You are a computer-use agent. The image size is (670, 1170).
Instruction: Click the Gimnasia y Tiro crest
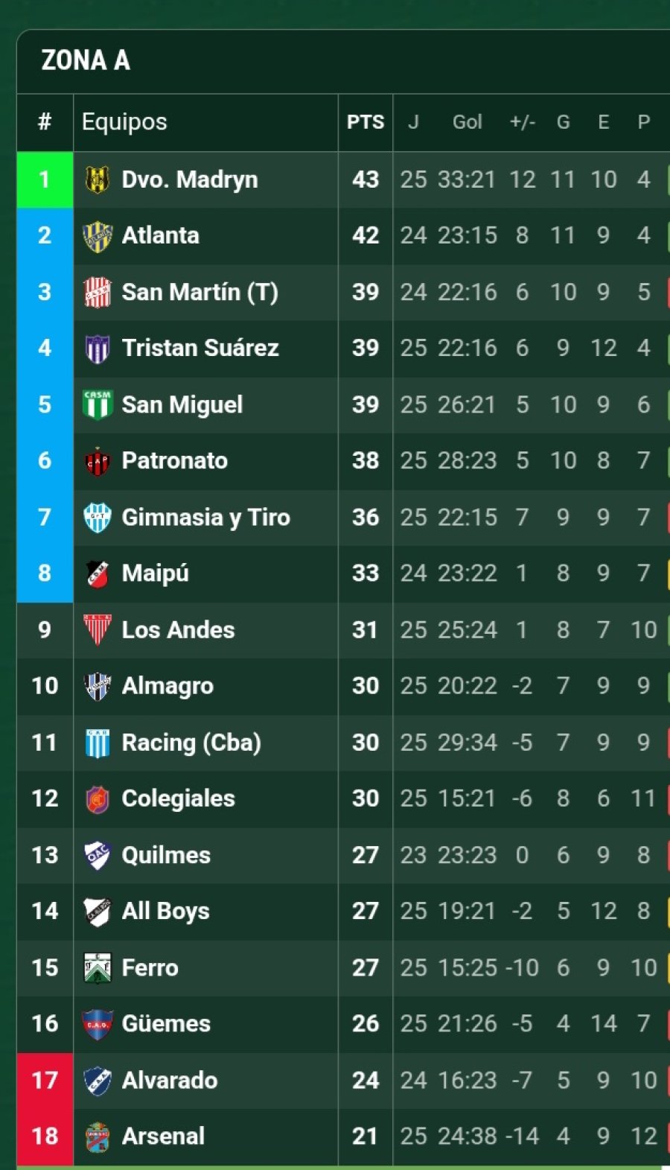click(98, 518)
